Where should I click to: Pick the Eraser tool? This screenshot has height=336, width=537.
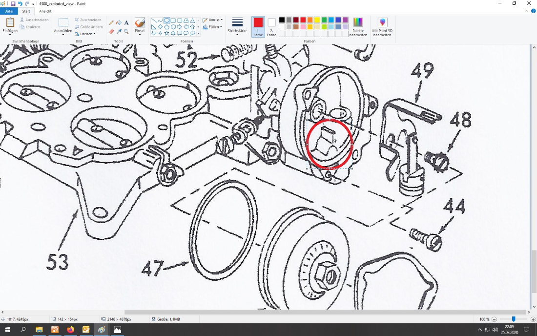tap(111, 32)
